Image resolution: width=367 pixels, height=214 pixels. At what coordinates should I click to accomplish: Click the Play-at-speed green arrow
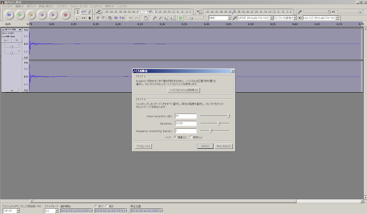click(x=181, y=18)
